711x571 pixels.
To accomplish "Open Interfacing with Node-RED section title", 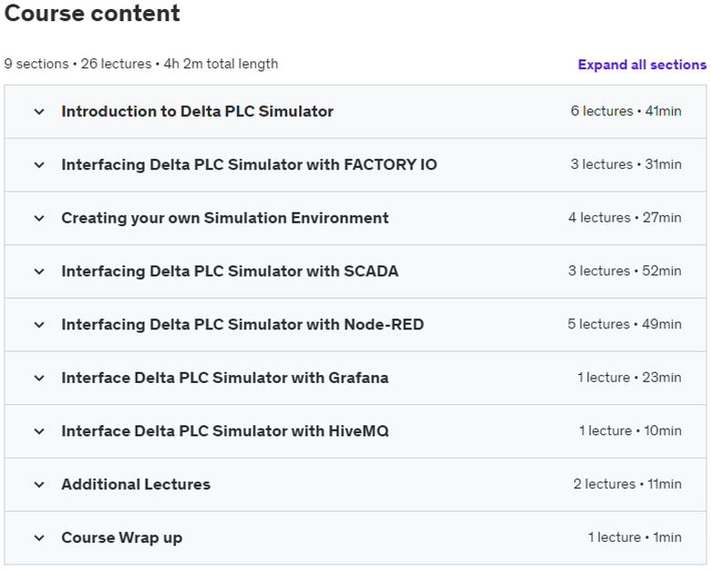I will click(x=242, y=325).
